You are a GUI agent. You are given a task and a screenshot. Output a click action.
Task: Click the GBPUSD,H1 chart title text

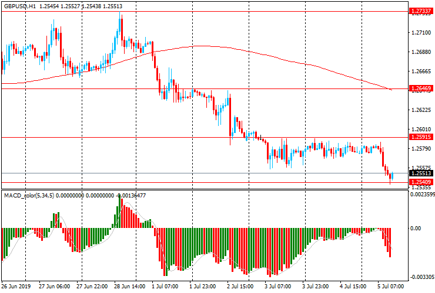[20, 6]
